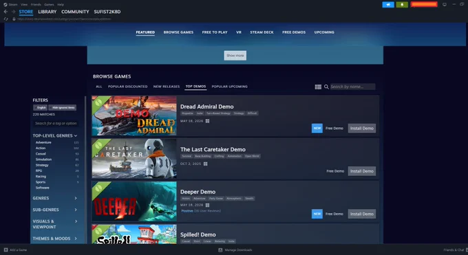Install the Dread Admiral Demo
The image size is (468, 255).
tap(362, 129)
